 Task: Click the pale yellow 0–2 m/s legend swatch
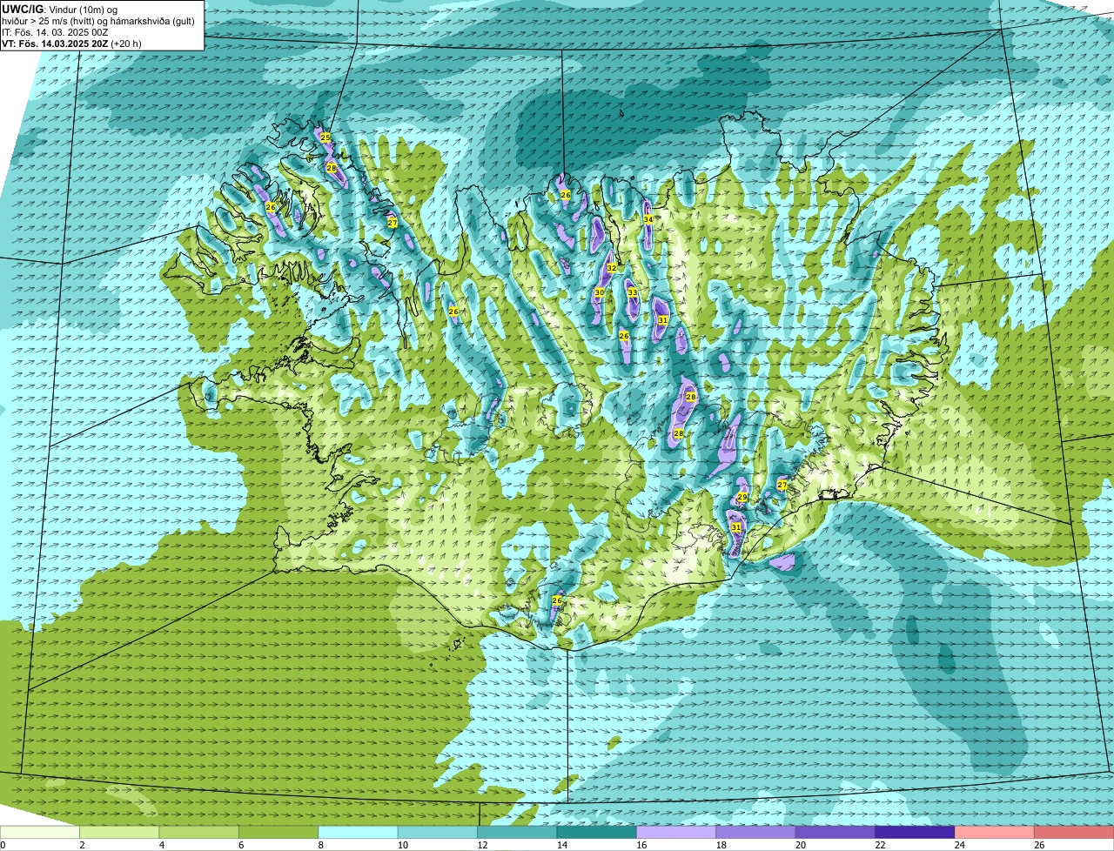click(x=40, y=832)
